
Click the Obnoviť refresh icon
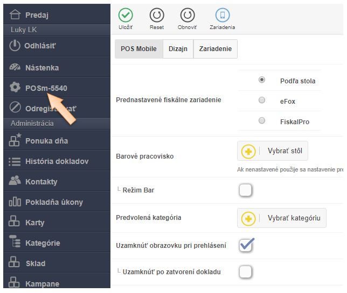[187, 15]
